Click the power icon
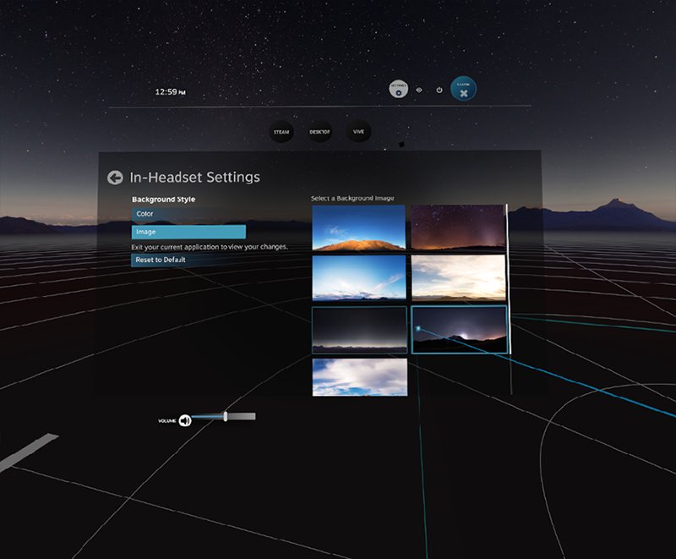Image resolution: width=676 pixels, height=559 pixels. click(x=439, y=90)
